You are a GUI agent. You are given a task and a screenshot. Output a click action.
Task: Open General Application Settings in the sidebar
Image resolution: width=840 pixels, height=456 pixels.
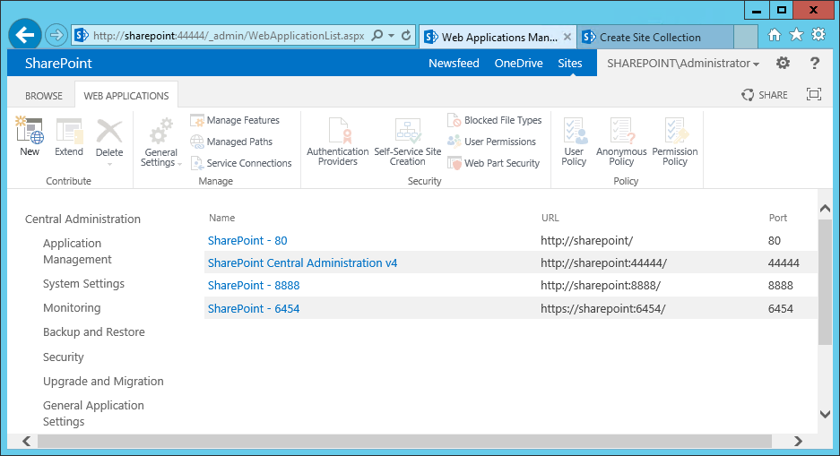[93, 413]
